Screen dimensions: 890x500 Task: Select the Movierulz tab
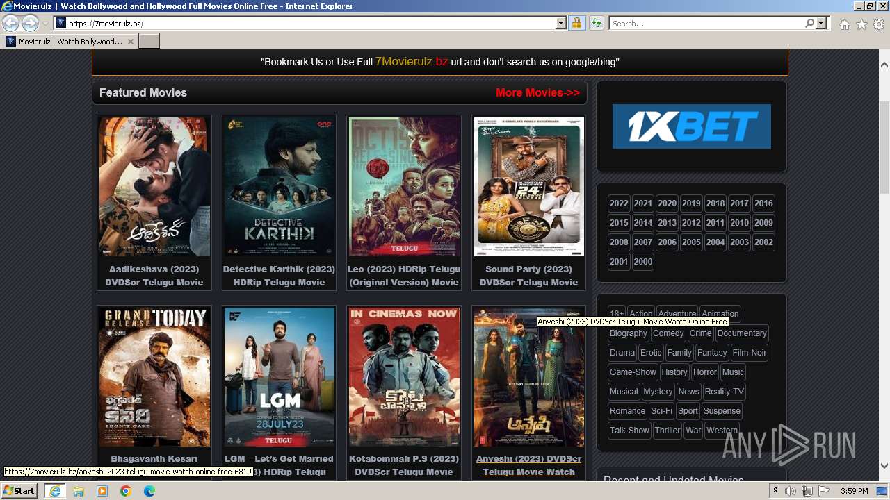[x=70, y=42]
